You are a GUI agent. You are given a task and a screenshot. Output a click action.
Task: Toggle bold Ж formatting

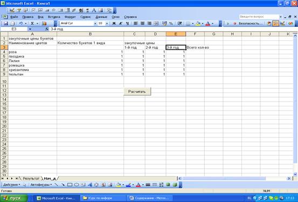(114, 24)
